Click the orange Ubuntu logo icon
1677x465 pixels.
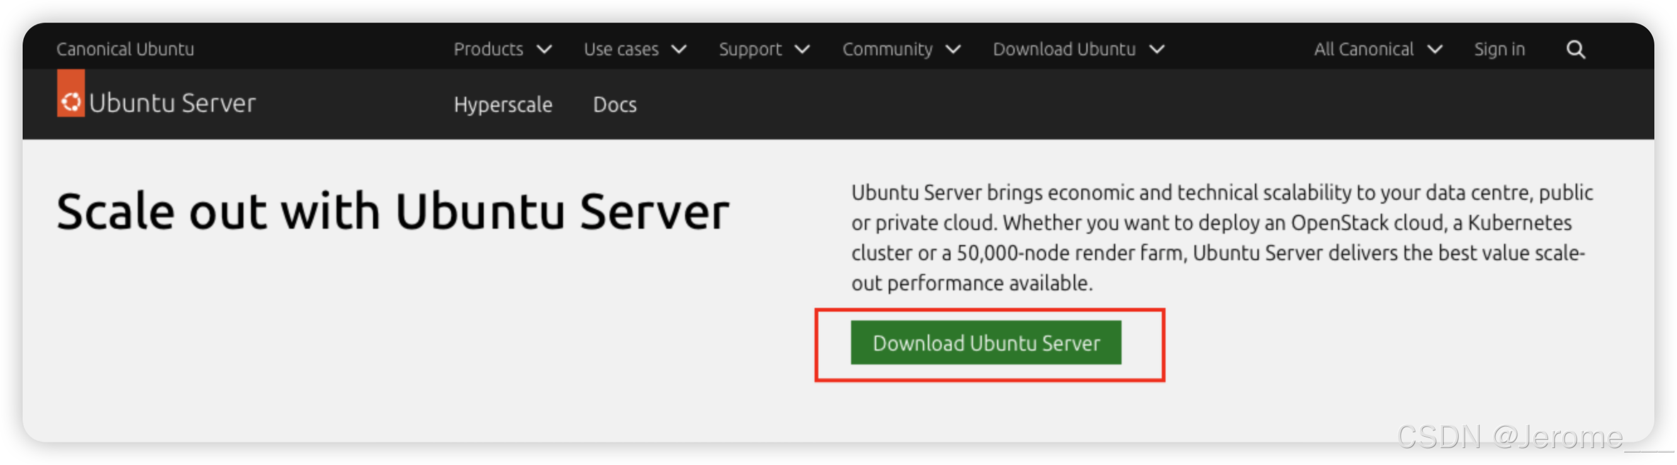coord(71,94)
